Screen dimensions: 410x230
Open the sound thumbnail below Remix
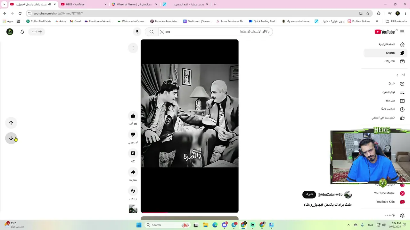pos(133,209)
